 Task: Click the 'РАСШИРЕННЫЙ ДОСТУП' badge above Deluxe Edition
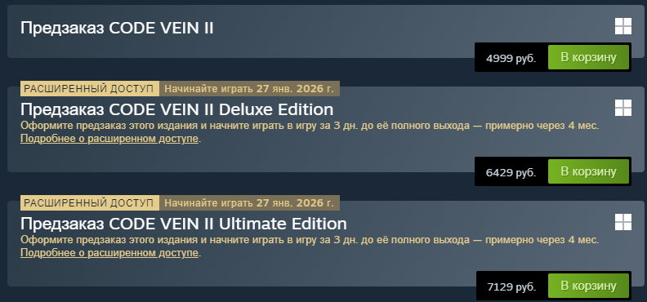click(x=90, y=89)
